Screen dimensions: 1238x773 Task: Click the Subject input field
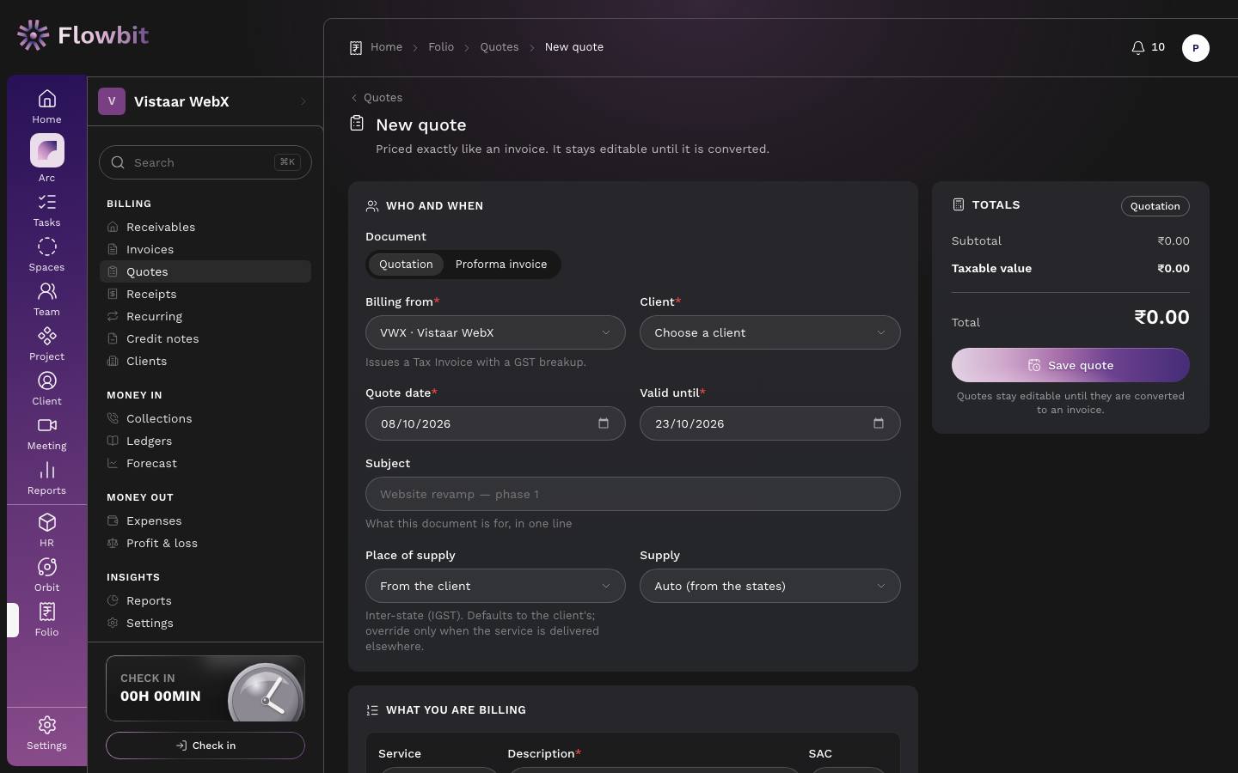[x=633, y=494]
